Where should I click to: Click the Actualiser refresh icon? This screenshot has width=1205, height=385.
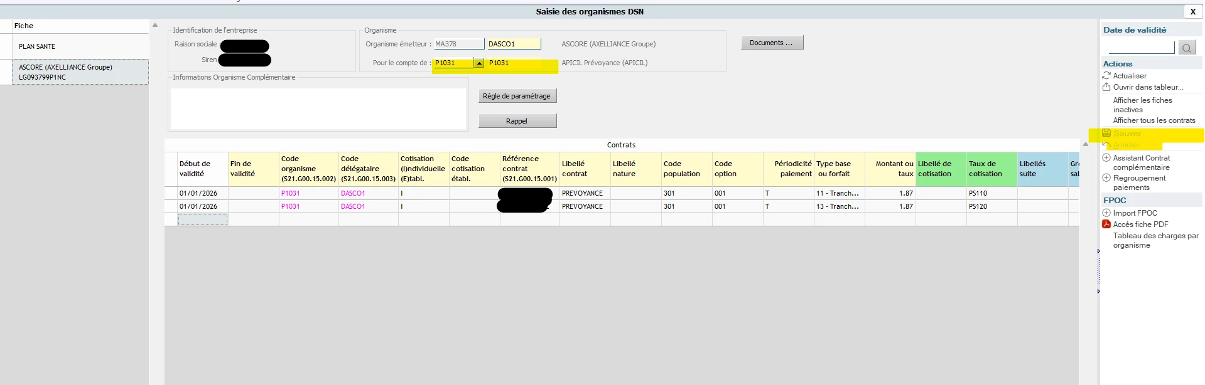[1106, 75]
